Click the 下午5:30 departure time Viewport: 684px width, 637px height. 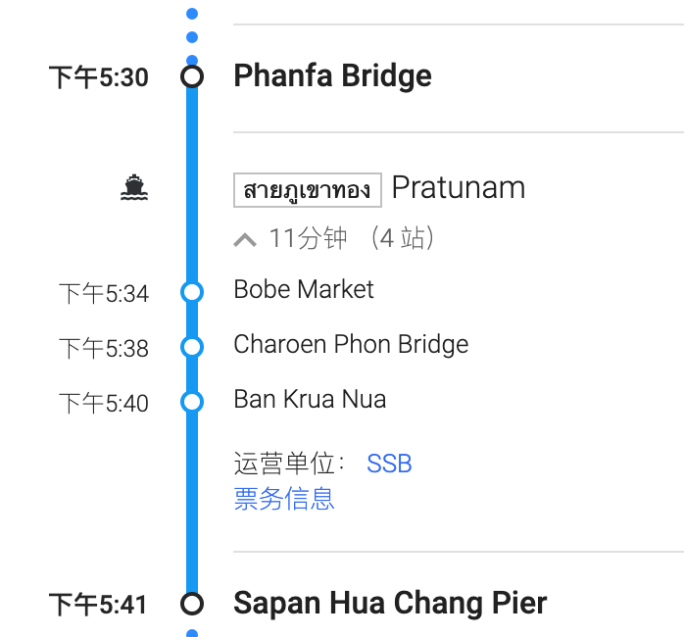(99, 77)
